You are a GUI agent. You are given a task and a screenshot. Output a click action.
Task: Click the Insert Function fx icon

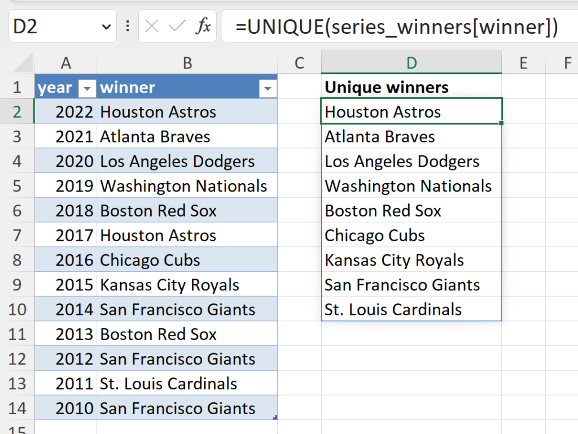(203, 26)
